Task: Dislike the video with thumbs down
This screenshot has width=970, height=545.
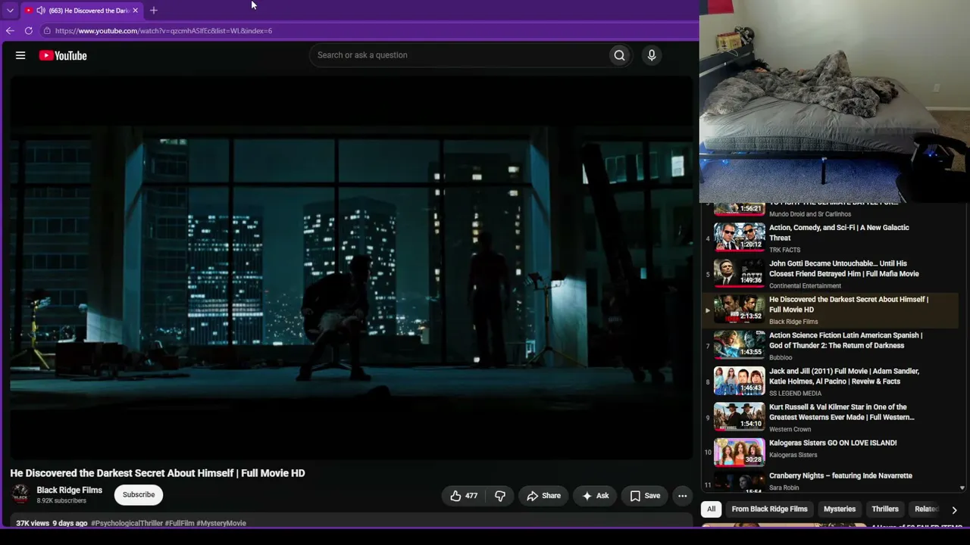Action: pos(500,496)
